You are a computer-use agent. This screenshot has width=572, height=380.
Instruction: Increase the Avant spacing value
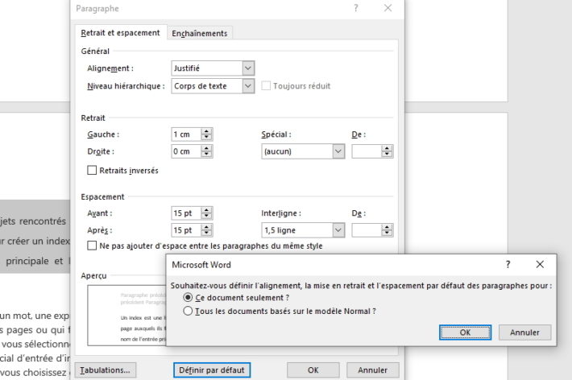tap(206, 210)
